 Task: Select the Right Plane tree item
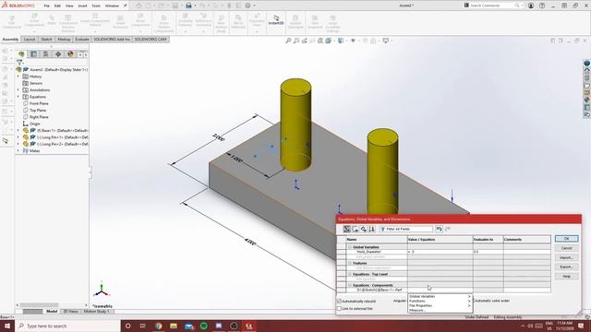[39, 117]
